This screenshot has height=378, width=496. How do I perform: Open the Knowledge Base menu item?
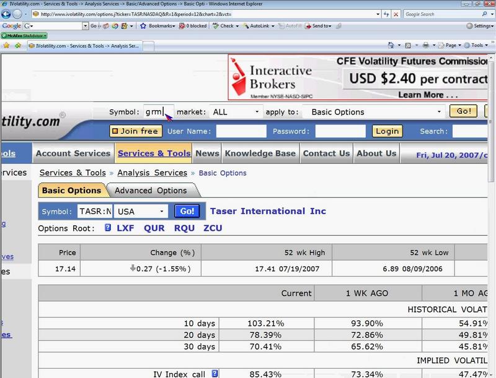tap(260, 153)
